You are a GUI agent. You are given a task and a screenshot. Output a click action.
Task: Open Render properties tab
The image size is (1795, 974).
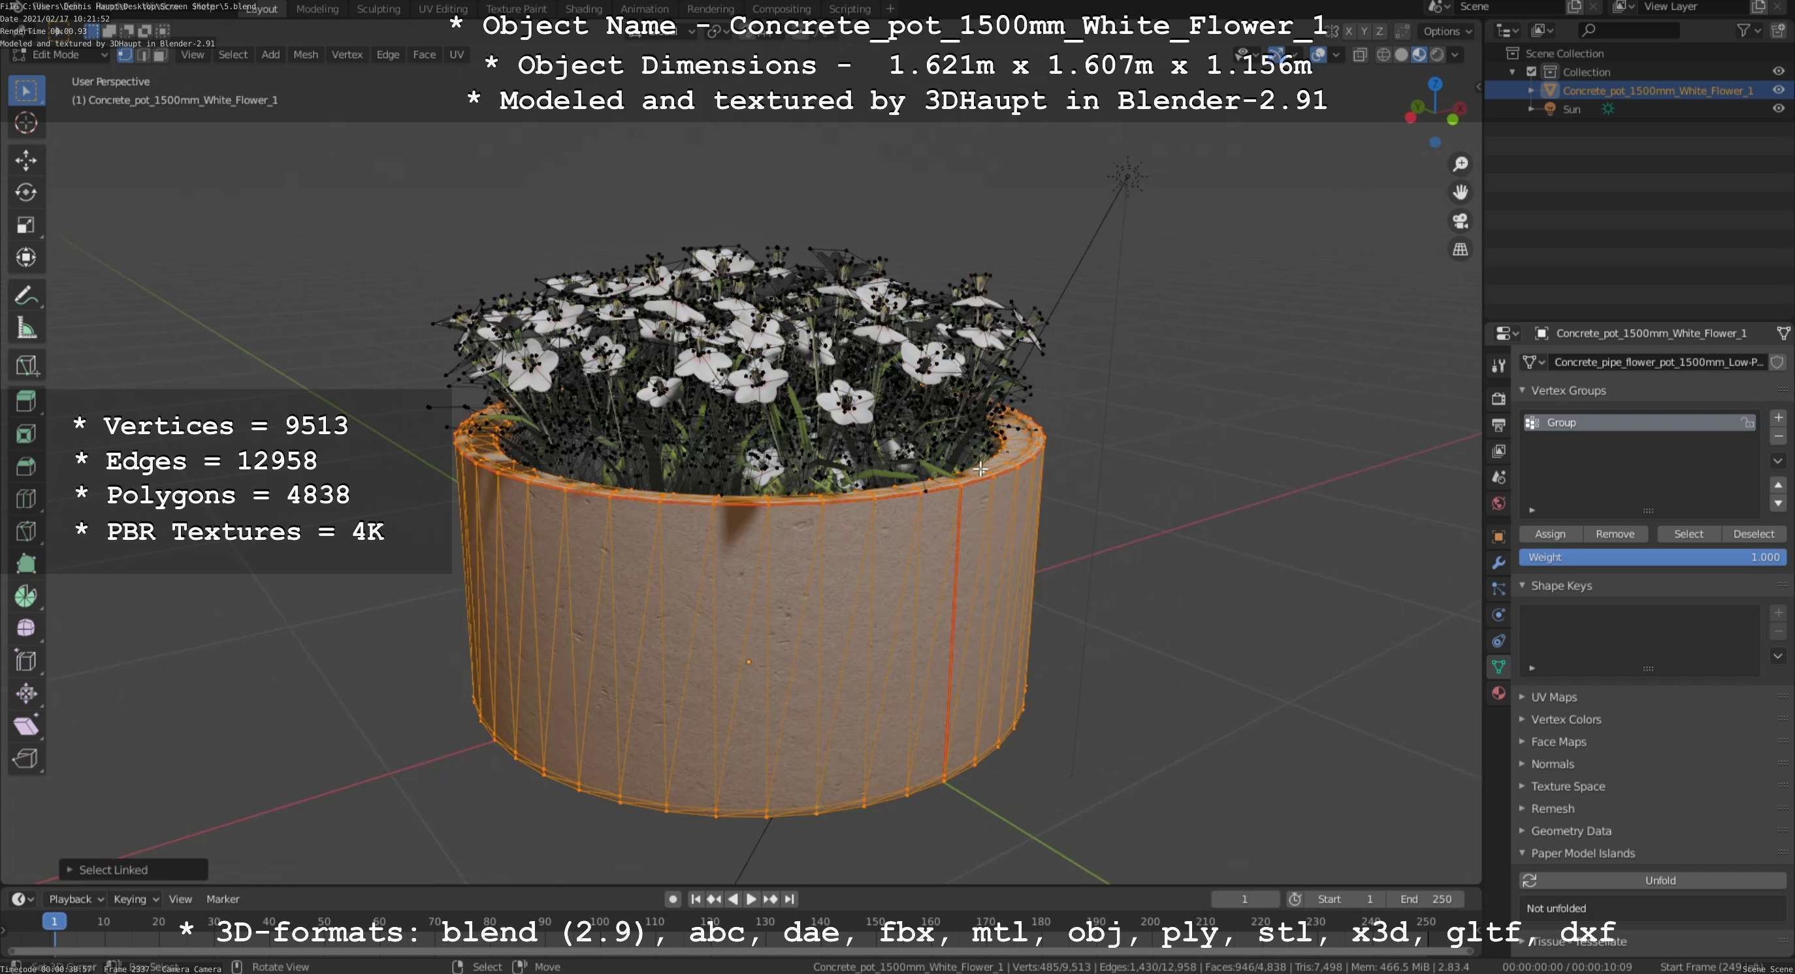[1498, 398]
